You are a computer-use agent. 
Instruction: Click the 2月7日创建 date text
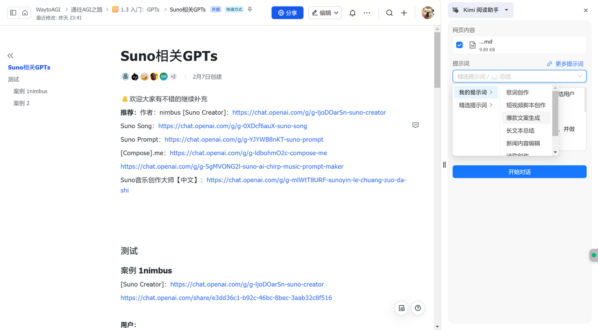(207, 77)
